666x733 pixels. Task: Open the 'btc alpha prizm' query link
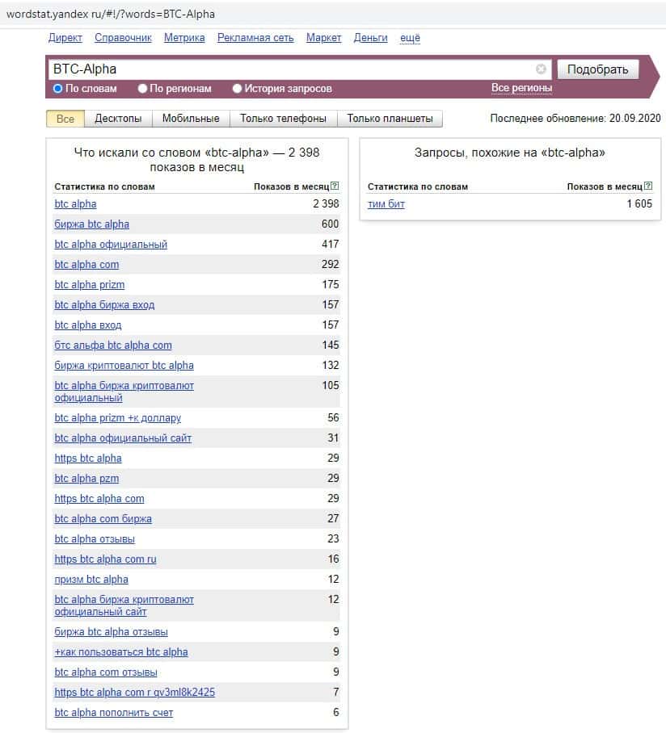point(90,284)
